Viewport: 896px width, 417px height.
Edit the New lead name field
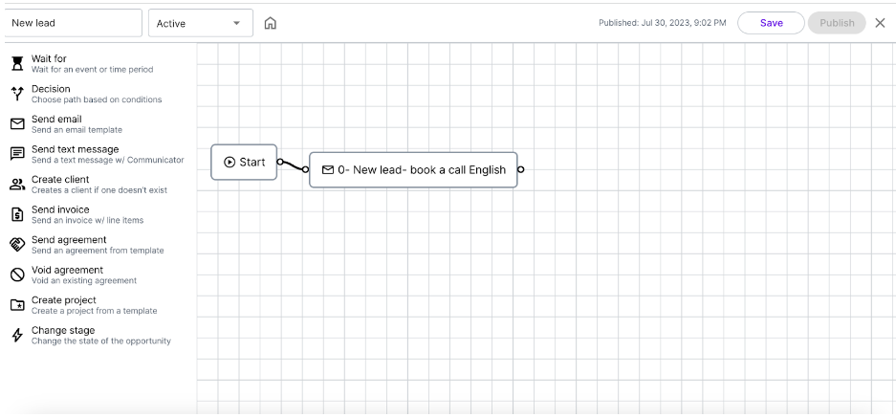(72, 23)
